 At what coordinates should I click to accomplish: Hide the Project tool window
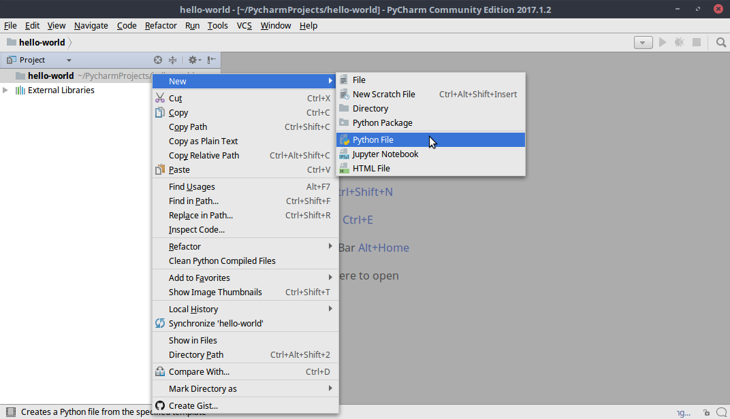coord(210,60)
